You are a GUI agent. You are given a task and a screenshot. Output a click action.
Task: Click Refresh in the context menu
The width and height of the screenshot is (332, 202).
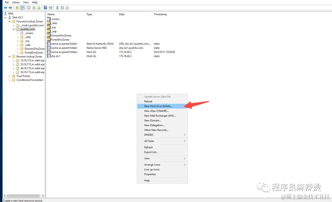click(x=162, y=147)
